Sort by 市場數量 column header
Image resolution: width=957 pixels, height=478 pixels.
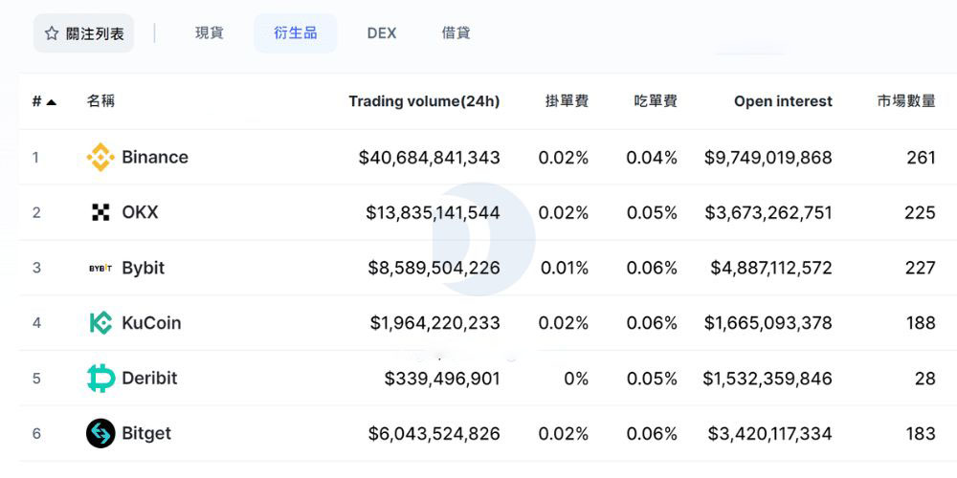[906, 101]
